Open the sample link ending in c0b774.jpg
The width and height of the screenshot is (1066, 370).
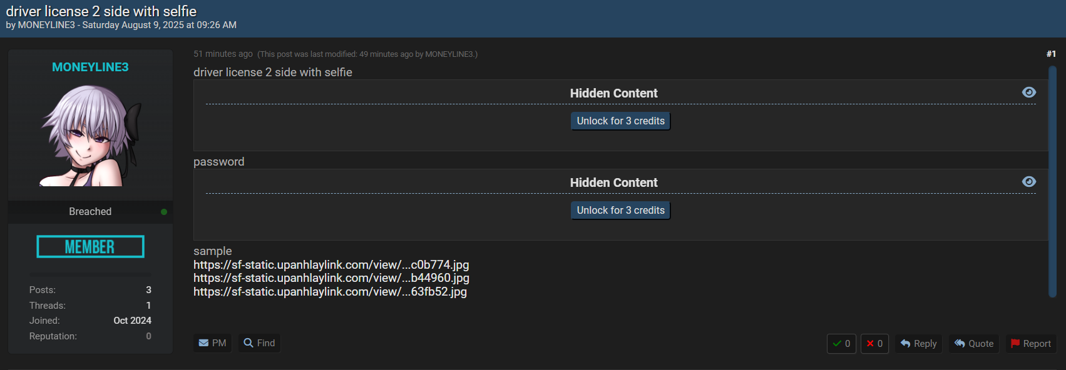tap(331, 265)
